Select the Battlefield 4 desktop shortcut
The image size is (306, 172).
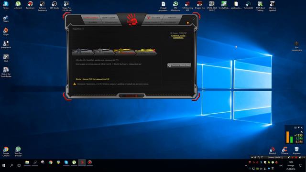click(x=6, y=45)
